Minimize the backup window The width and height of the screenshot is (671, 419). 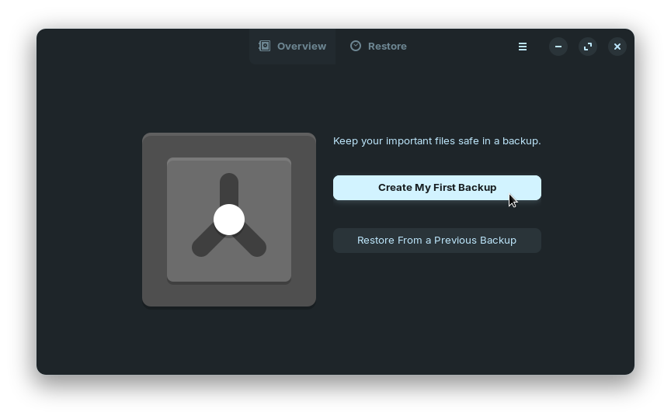558,47
